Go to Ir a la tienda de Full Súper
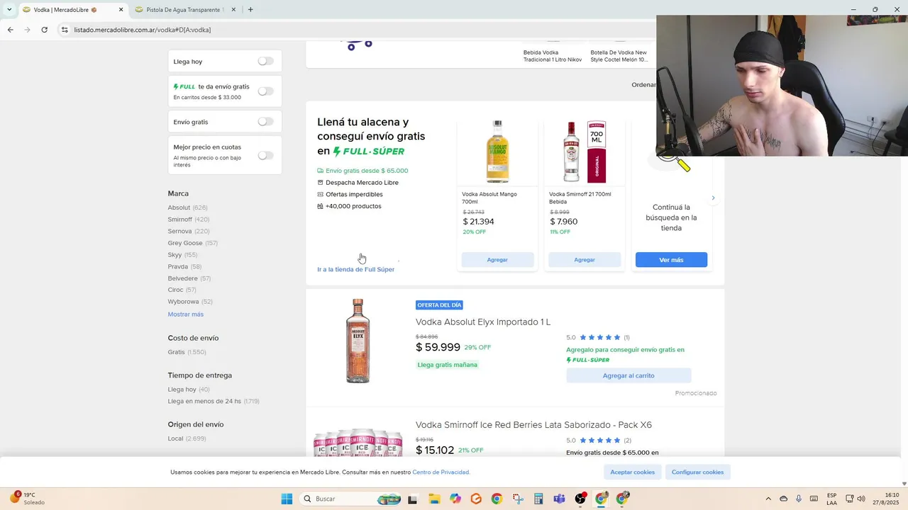The height and width of the screenshot is (510, 908). point(355,269)
